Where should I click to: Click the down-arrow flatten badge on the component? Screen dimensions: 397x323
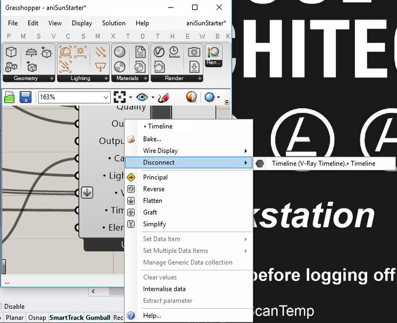[87, 193]
